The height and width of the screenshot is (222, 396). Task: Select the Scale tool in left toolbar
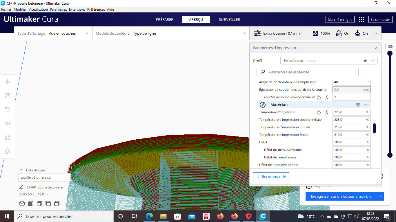point(8,96)
